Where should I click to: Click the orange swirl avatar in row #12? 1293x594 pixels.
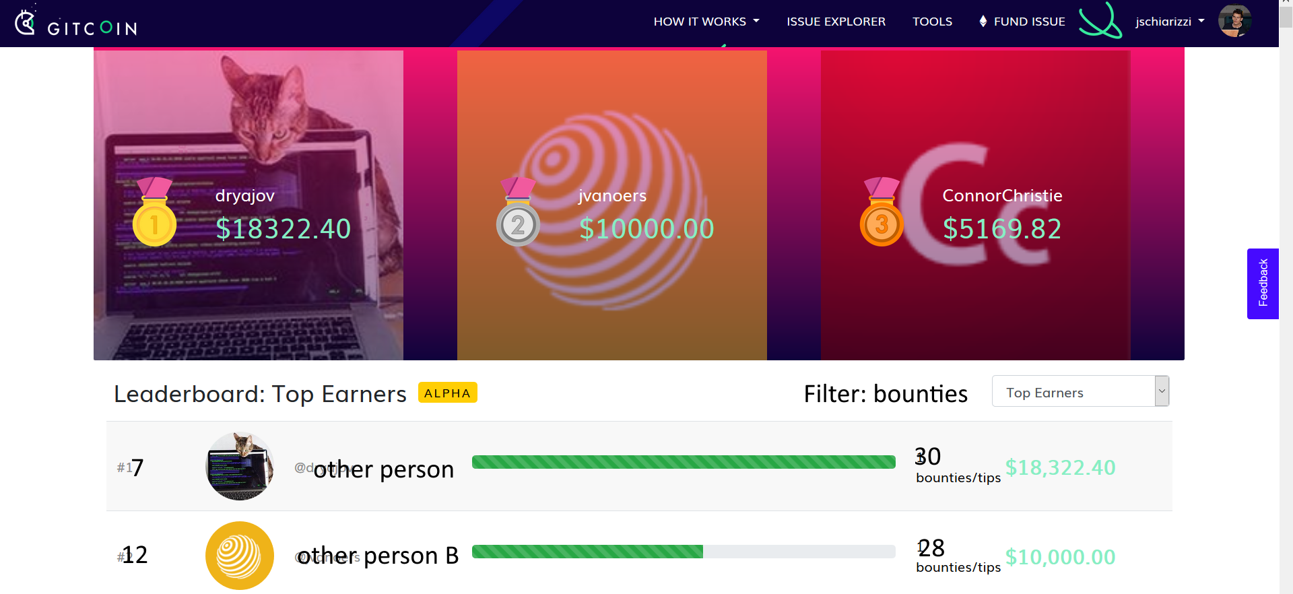(239, 555)
